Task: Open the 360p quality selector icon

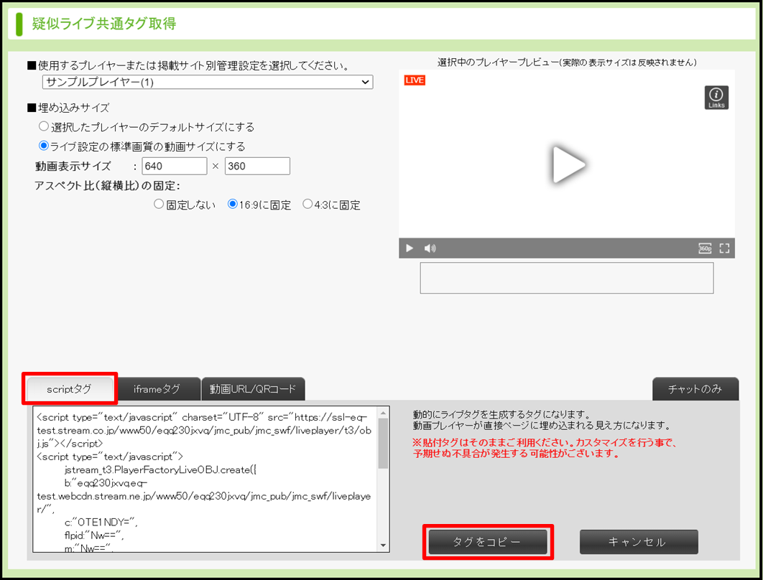Action: pos(705,248)
